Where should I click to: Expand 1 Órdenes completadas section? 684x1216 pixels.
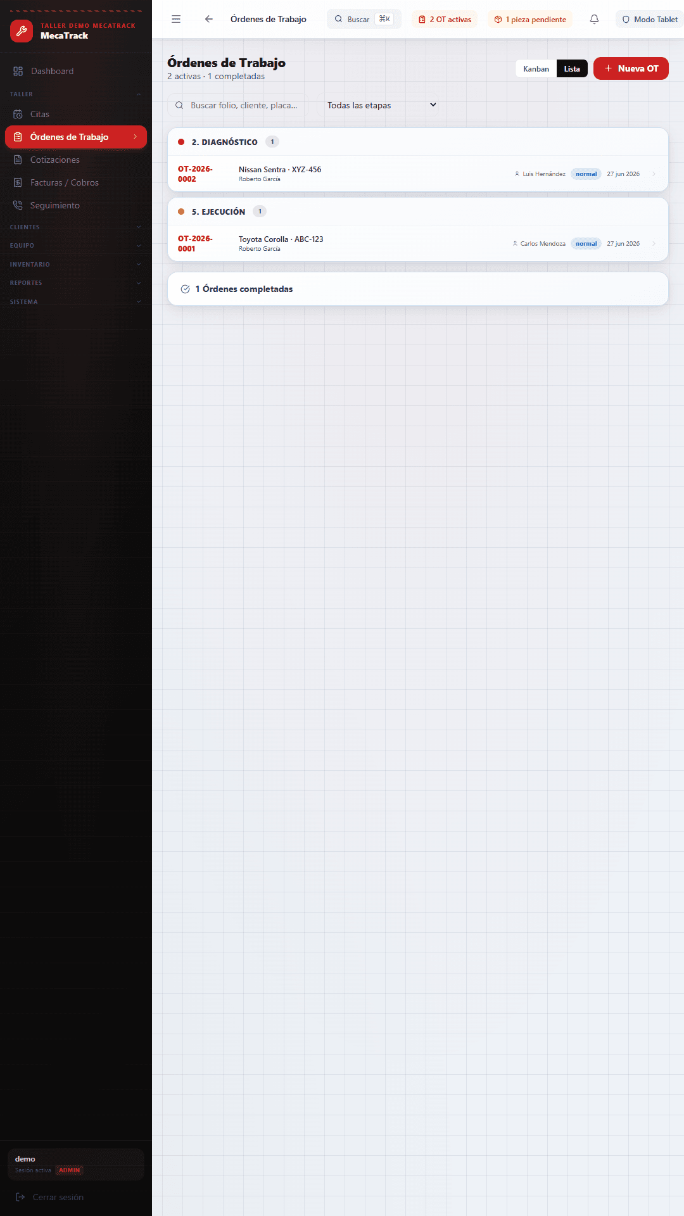[418, 289]
